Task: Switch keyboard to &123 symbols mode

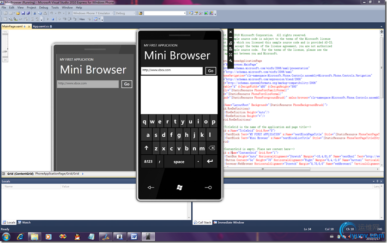Action: 148,162
